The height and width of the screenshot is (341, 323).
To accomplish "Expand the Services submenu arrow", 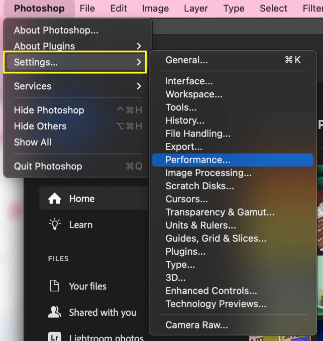I will pos(139,86).
